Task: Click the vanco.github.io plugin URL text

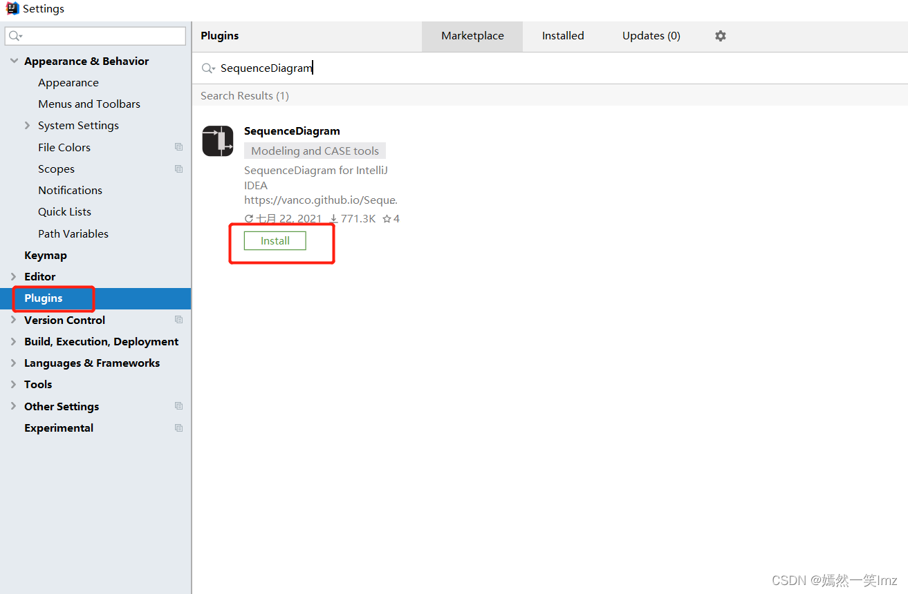Action: [321, 200]
